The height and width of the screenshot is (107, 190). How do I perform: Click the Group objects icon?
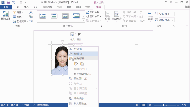click(x=141, y=16)
